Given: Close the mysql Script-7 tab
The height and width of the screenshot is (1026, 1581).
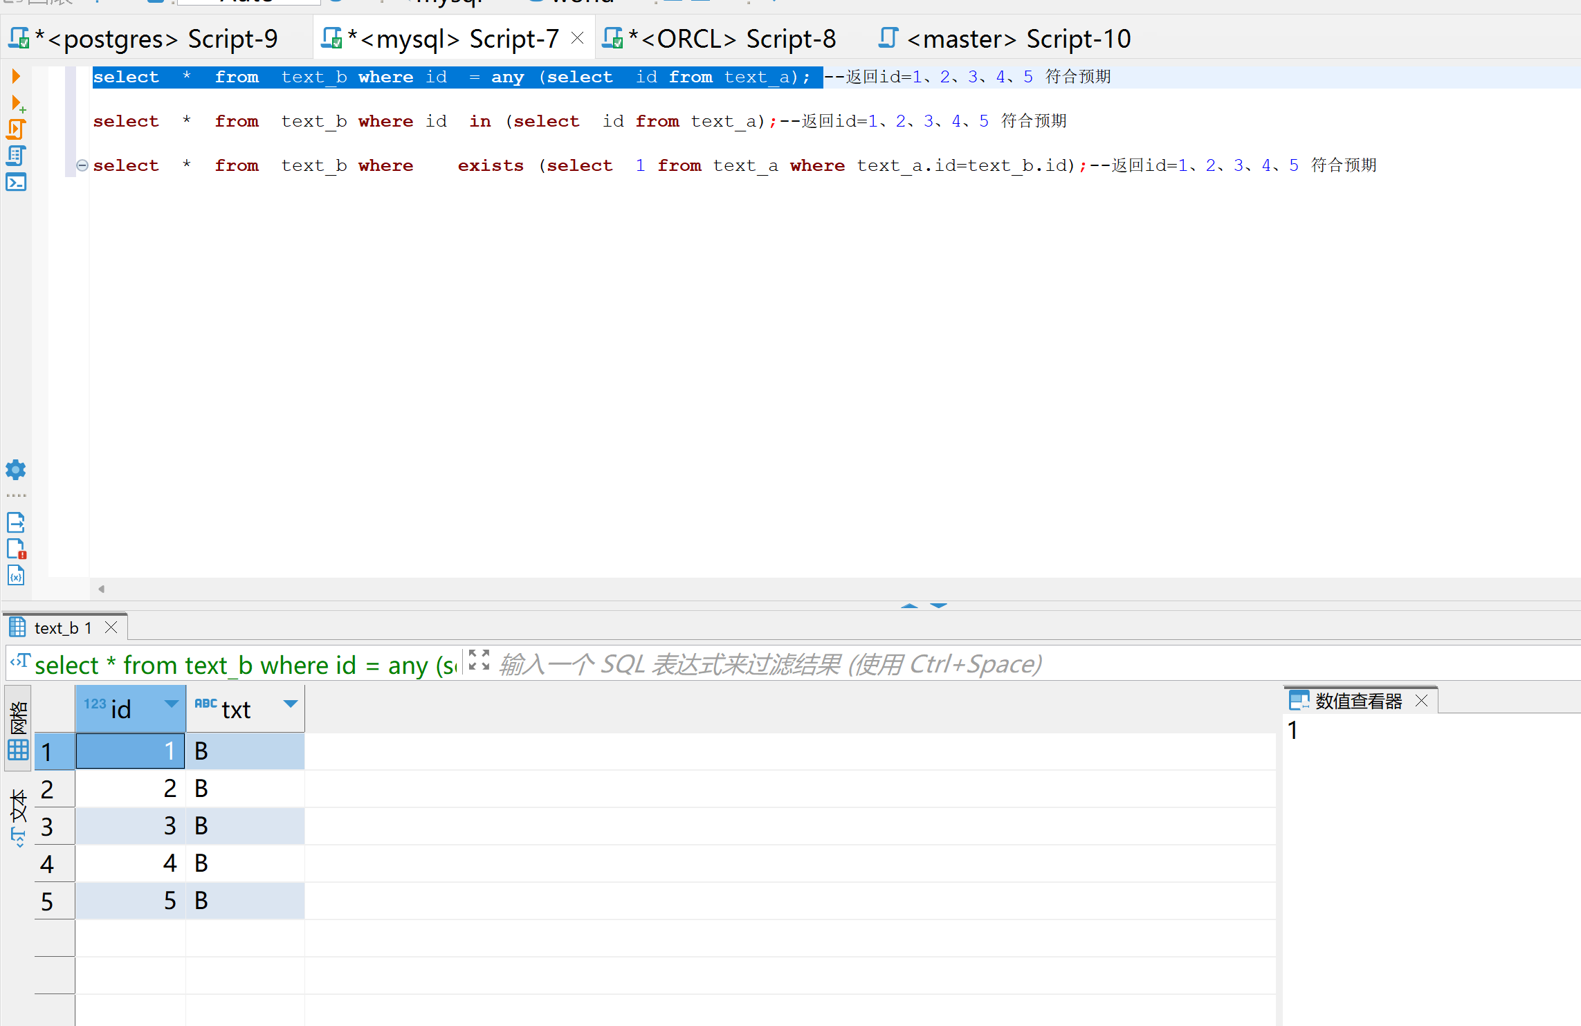Looking at the screenshot, I should coord(578,38).
